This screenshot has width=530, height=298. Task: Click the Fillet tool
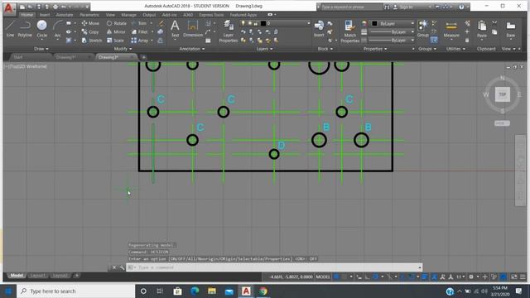140,31
